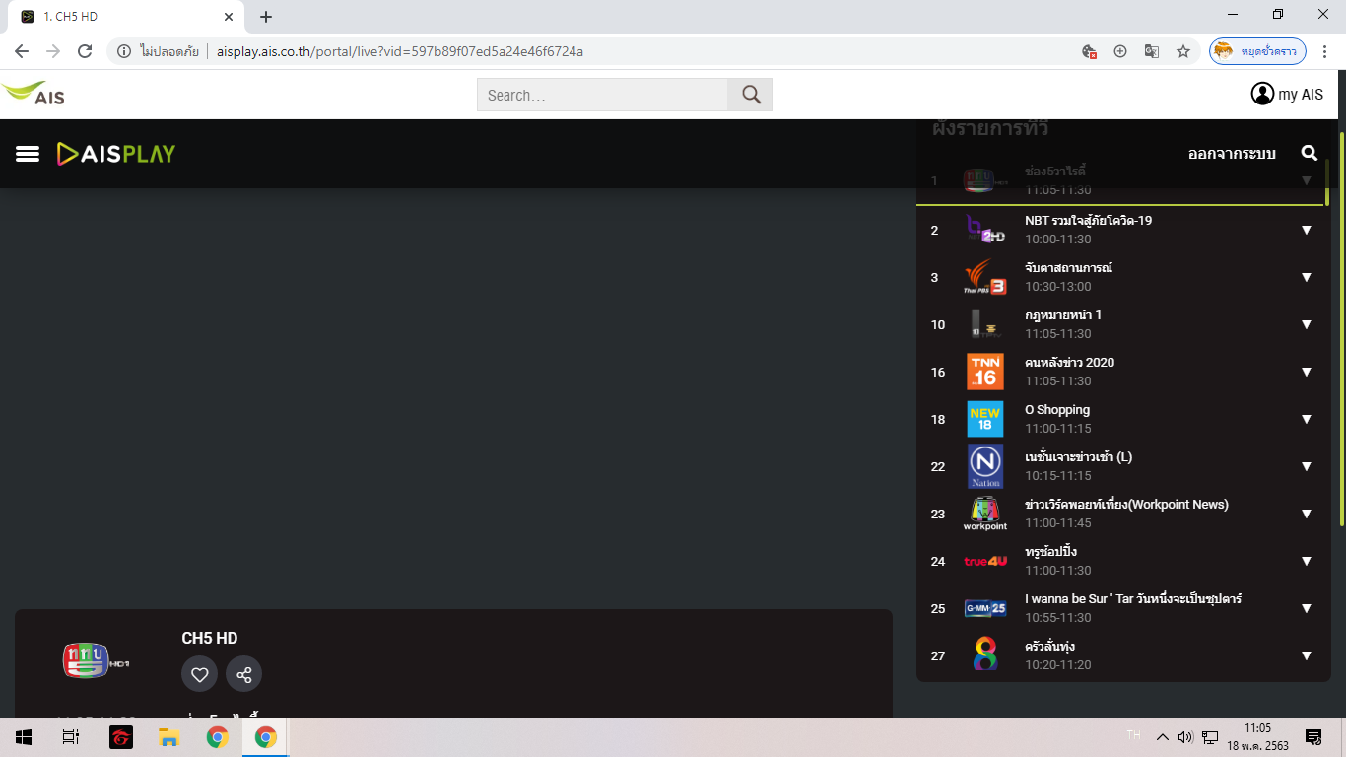The height and width of the screenshot is (757, 1346).
Task: Open the Garena app from the taskbar
Action: click(121, 737)
